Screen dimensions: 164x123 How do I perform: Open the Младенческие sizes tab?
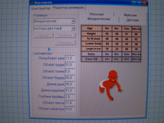99,19
